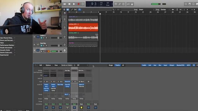Click the highlighted blue view button in tracks toolbar
This screenshot has height=111, width=198.
[68, 10]
